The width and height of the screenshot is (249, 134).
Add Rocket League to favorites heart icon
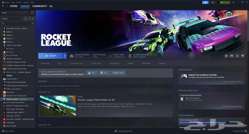[242, 56]
